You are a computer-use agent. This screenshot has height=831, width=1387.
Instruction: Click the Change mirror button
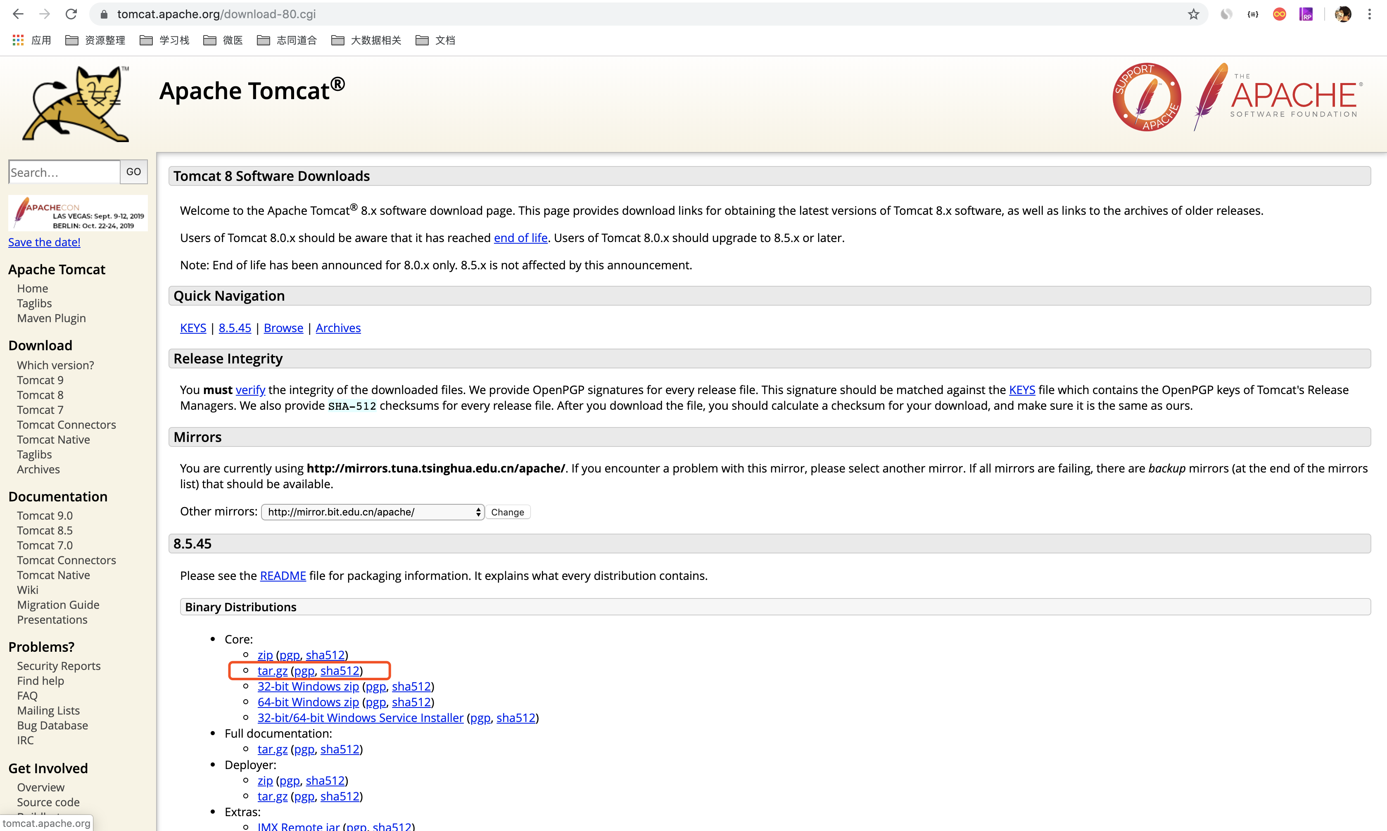(x=507, y=512)
